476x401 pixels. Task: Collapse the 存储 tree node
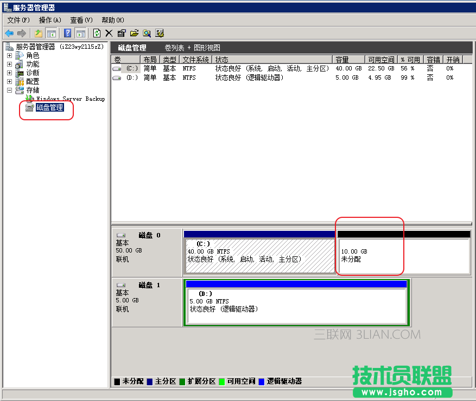9,89
